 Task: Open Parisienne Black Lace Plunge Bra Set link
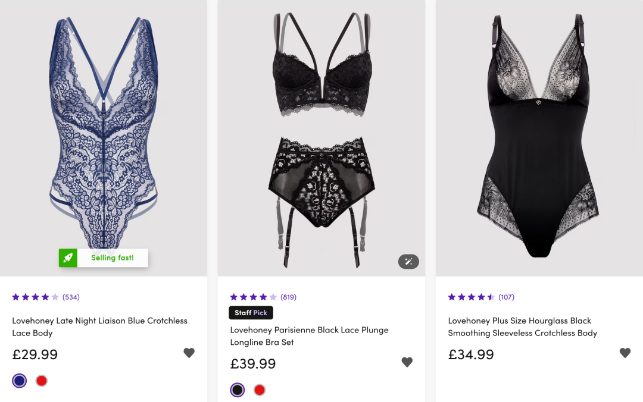pos(309,336)
